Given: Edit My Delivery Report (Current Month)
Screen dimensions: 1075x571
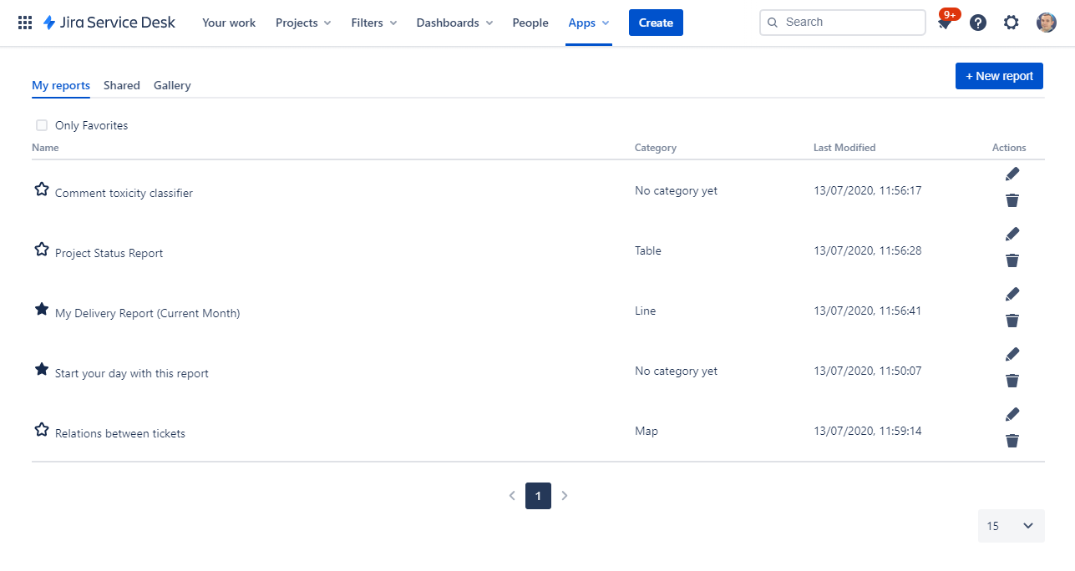Looking at the screenshot, I should click(1012, 294).
